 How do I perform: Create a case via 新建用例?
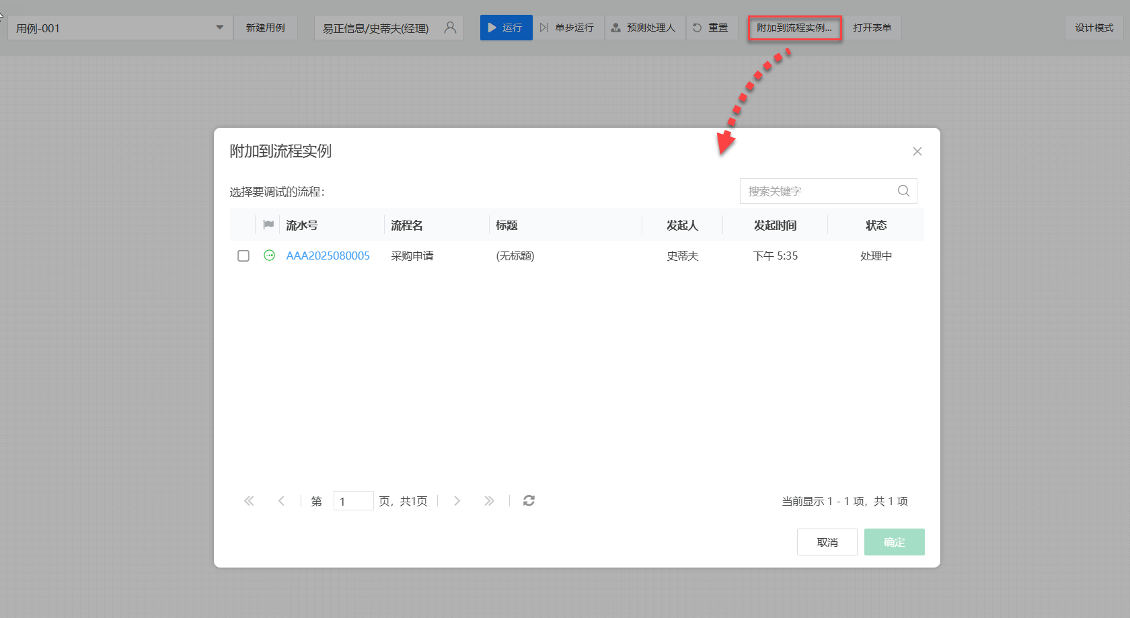tap(266, 28)
